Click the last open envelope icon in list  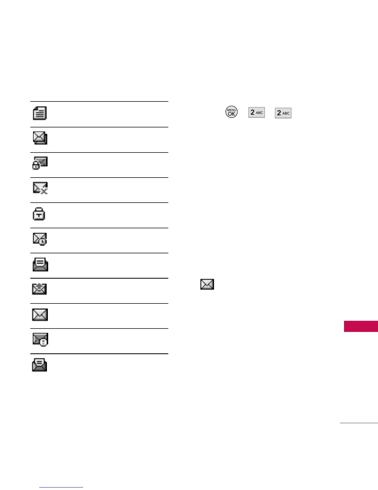[40, 365]
